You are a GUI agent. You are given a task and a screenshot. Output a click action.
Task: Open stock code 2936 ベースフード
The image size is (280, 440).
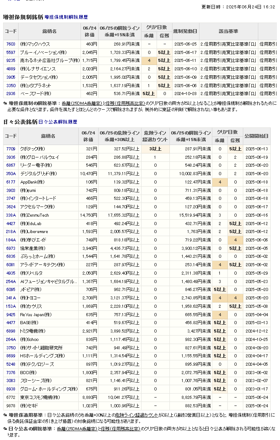coord(11,93)
